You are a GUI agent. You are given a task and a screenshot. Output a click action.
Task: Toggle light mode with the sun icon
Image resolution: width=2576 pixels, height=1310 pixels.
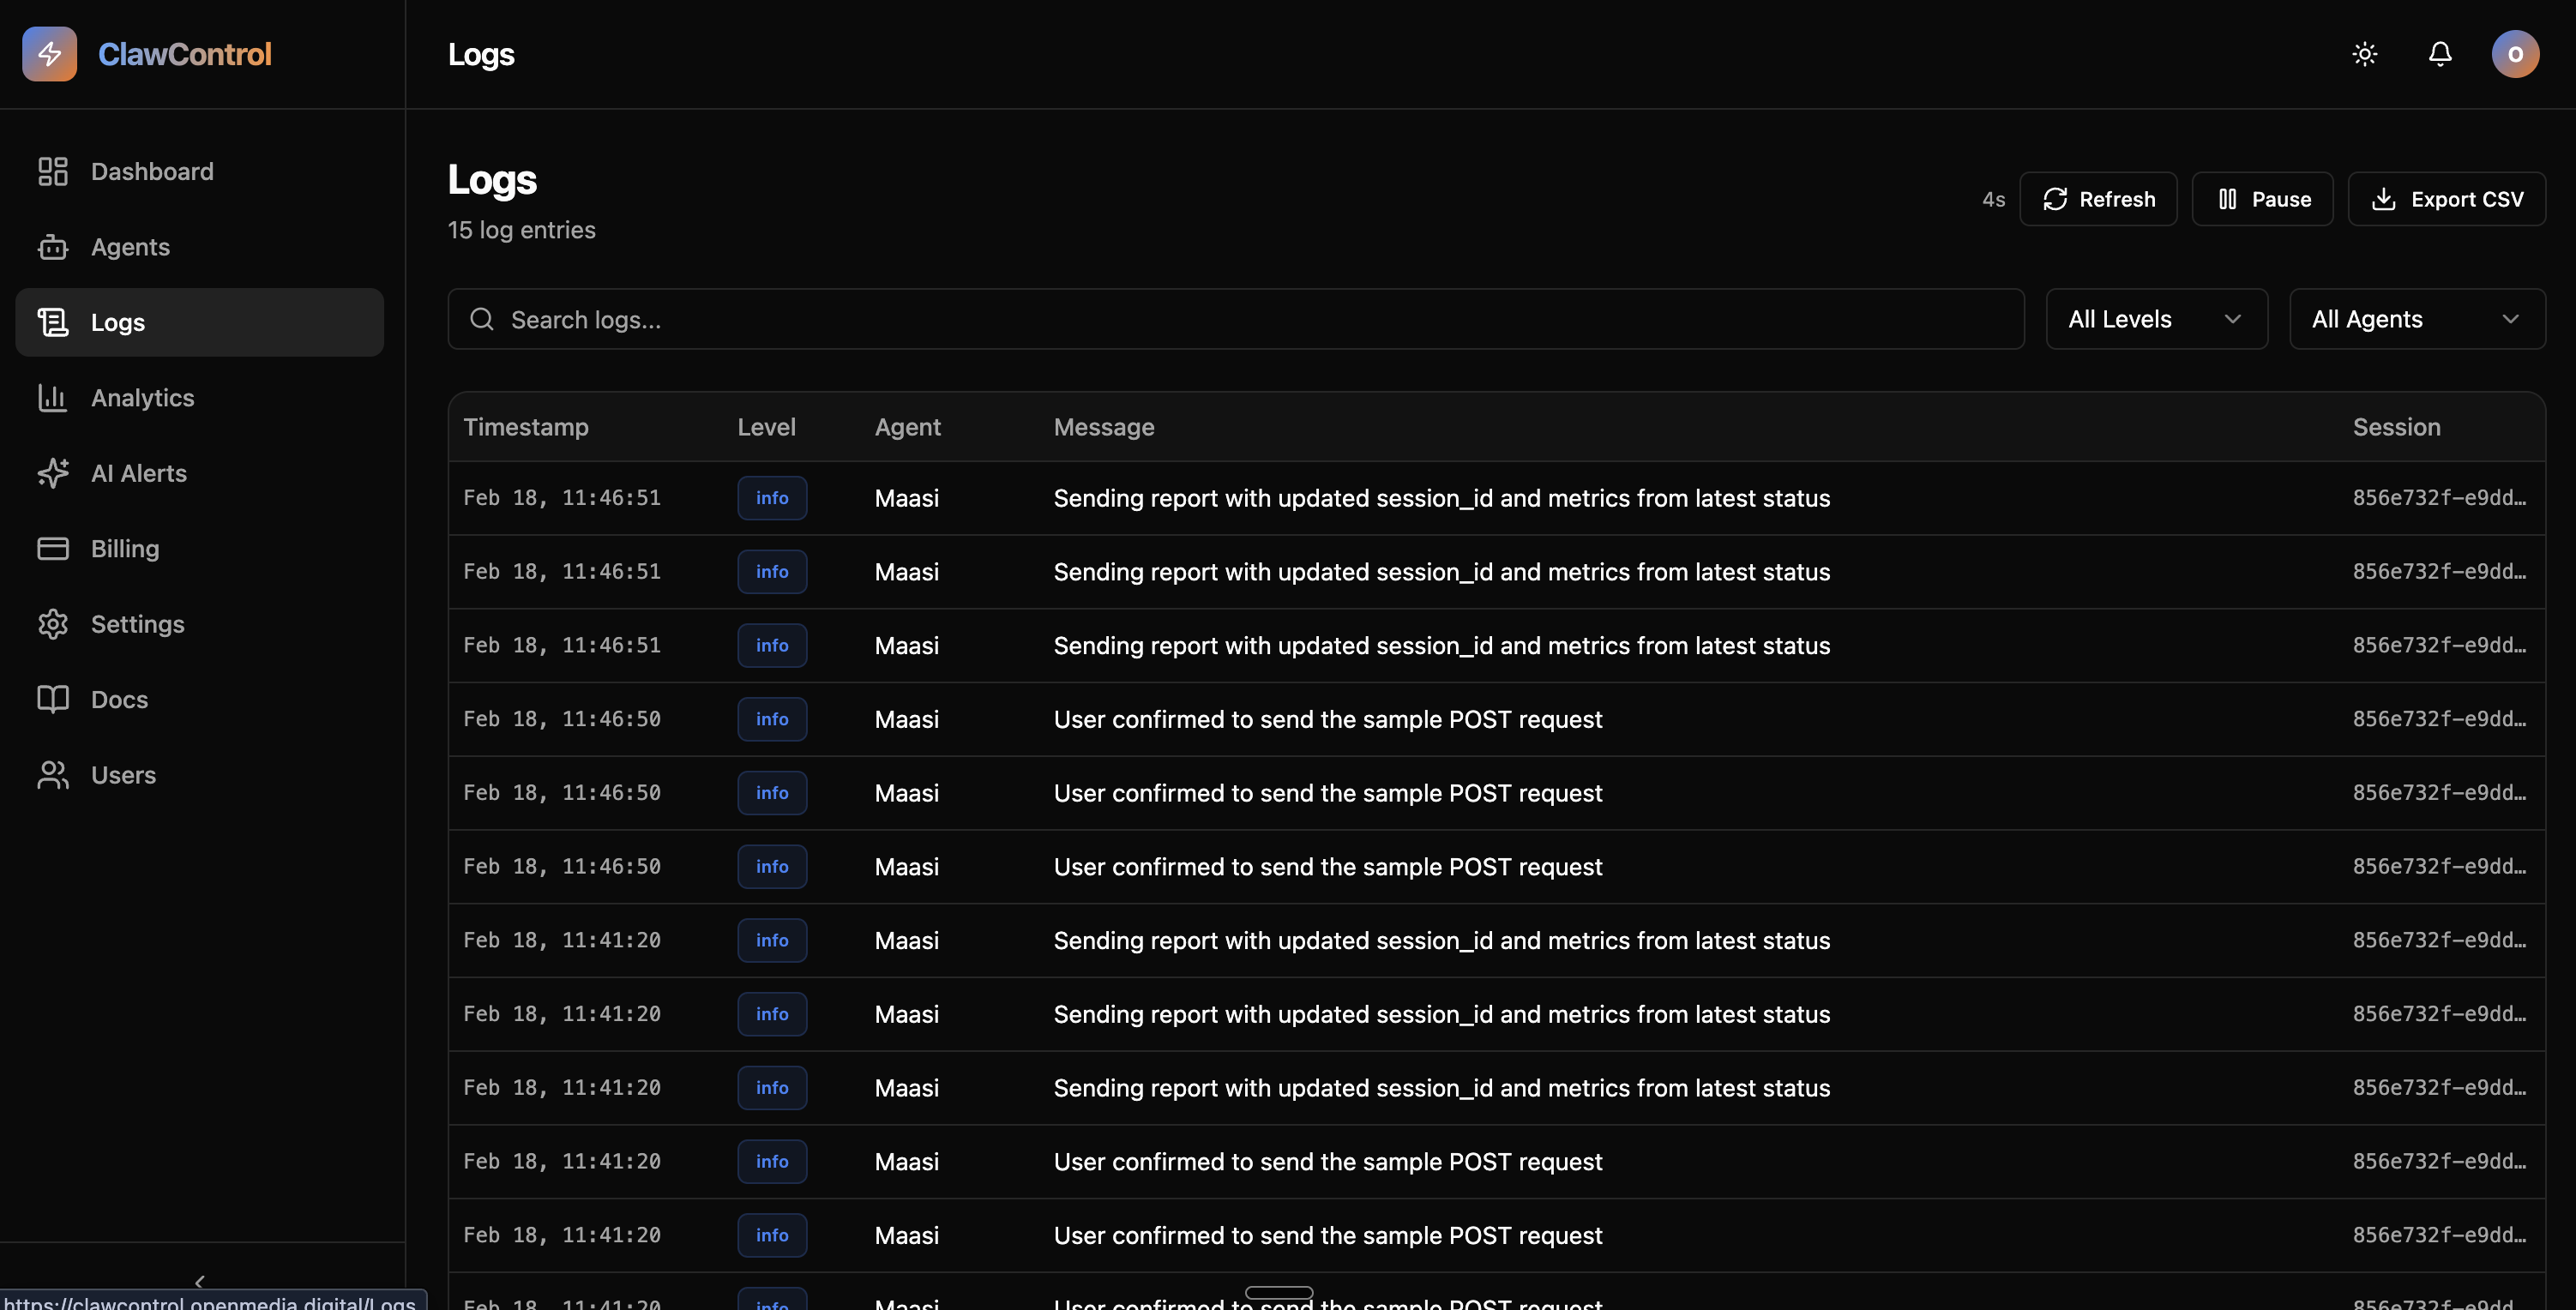point(2365,54)
